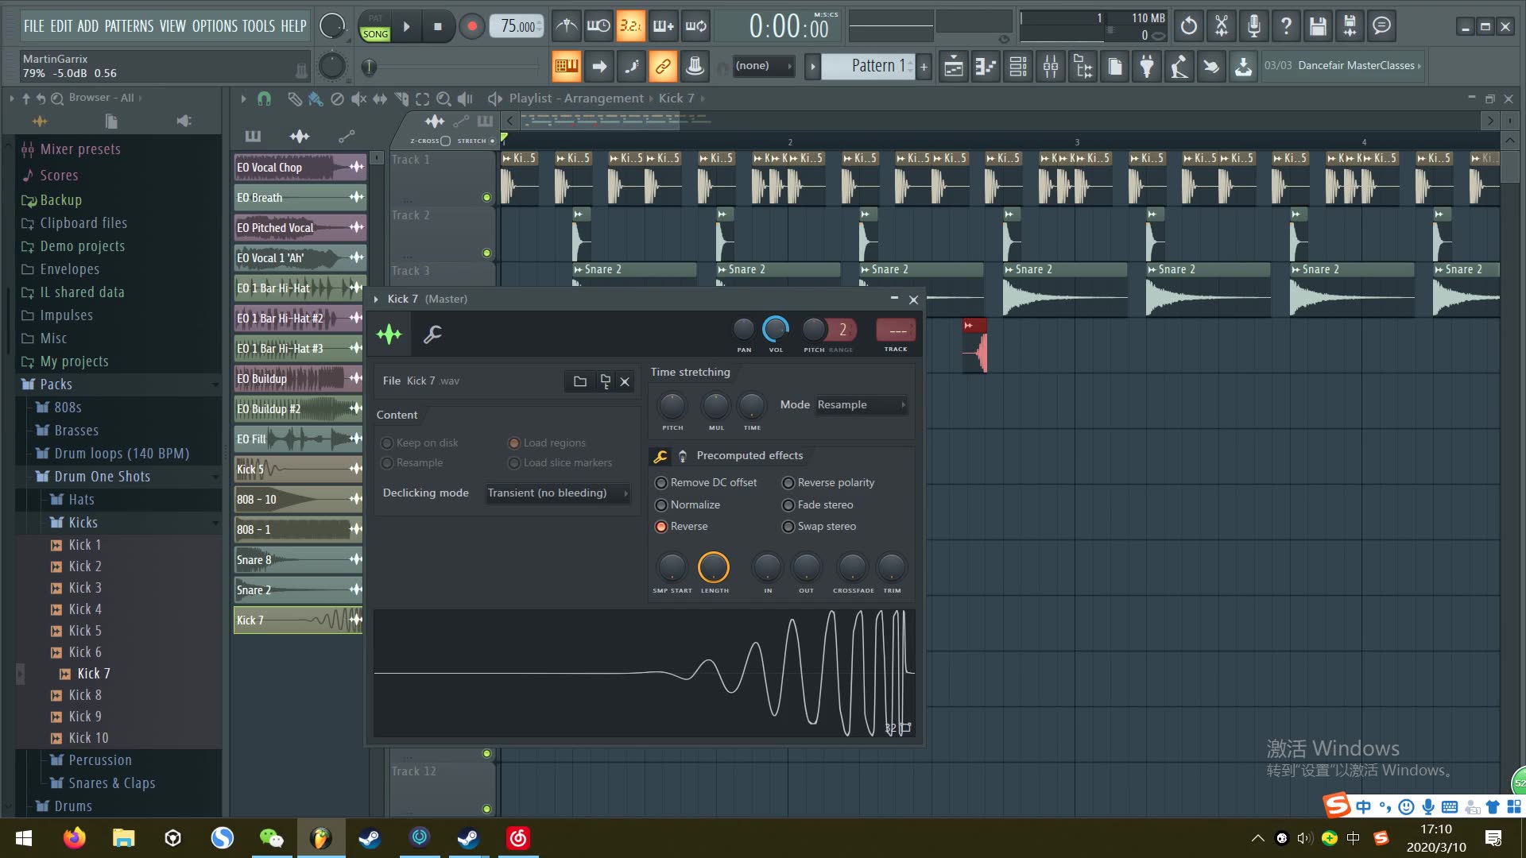Toggle playlist snap magnet icon
This screenshot has width=1526, height=858.
(264, 99)
